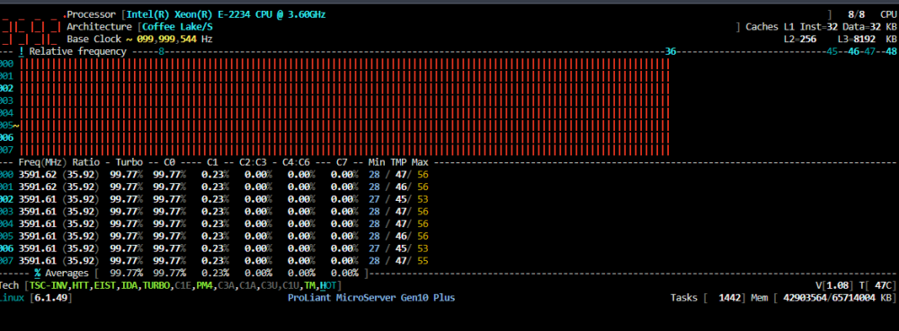Screen dimensions: 899x331
Task: Click ratio marker 48 on the frequency ruler
Action: tap(891, 51)
